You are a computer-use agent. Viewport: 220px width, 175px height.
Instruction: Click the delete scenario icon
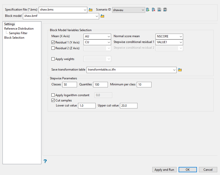[154, 10]
